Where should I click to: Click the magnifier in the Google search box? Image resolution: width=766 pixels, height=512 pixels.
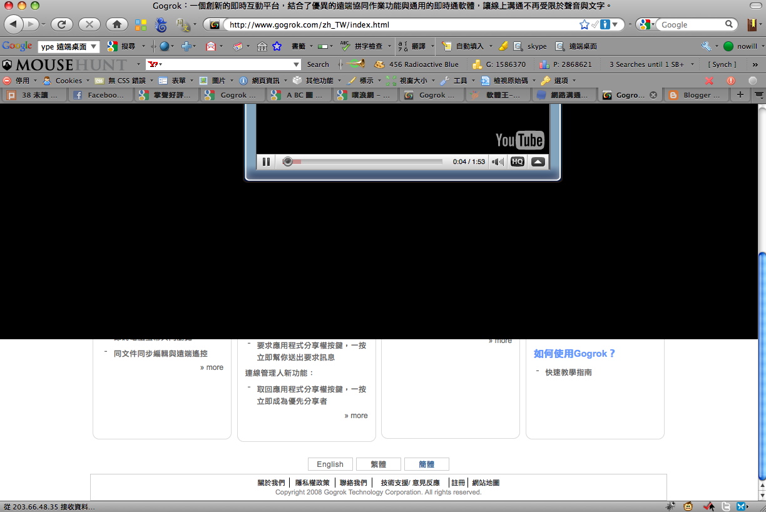pos(729,24)
